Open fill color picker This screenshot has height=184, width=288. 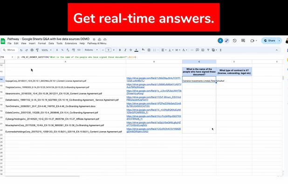pos(143,50)
